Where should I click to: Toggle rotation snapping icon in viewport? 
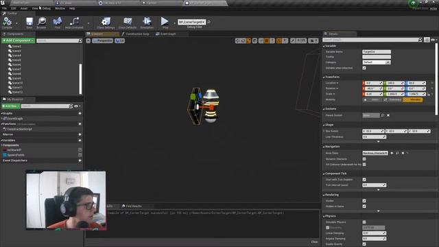[279, 41]
